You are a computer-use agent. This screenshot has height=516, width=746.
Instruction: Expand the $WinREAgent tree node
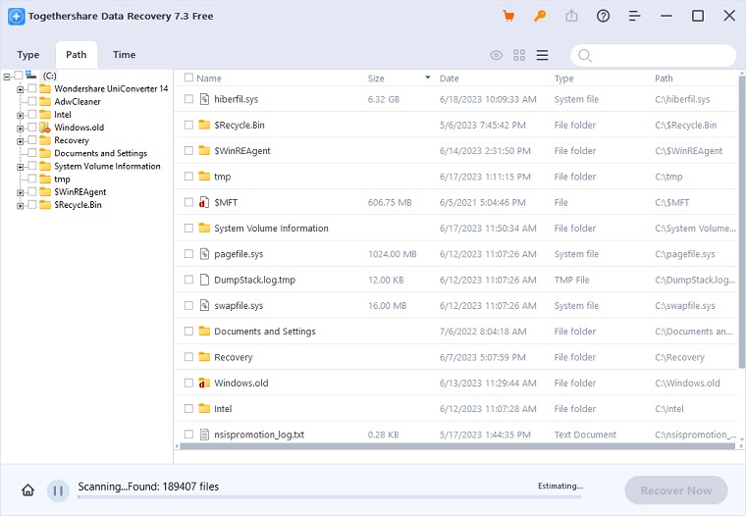pos(20,192)
